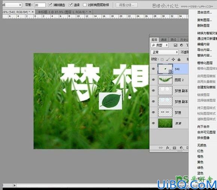Open the fx layer style button
Viewport: 217px width, 190px height.
click(168, 148)
